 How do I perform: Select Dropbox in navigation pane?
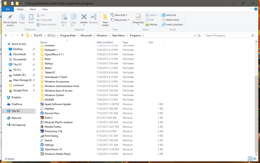(x=16, y=97)
